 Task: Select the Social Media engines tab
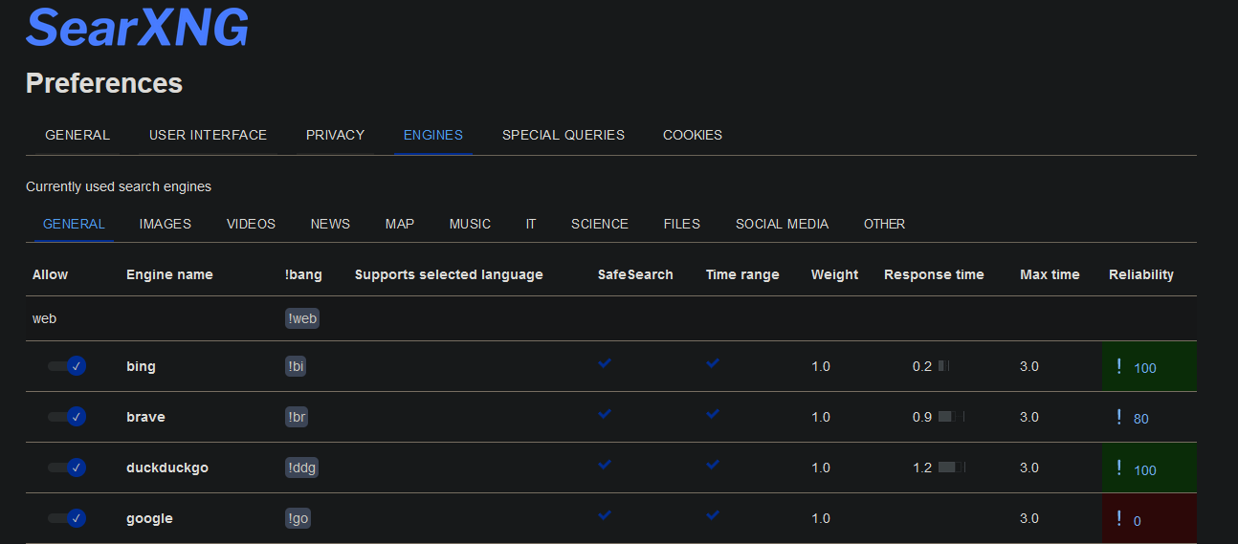[782, 224]
